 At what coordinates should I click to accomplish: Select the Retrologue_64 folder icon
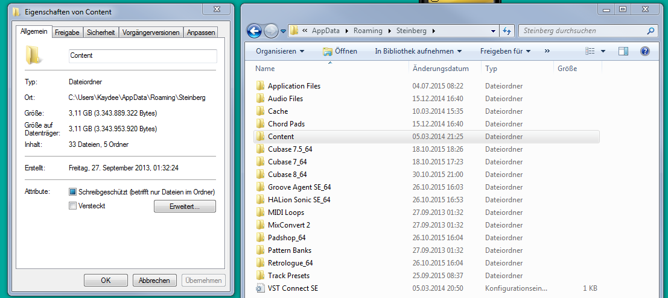point(260,262)
